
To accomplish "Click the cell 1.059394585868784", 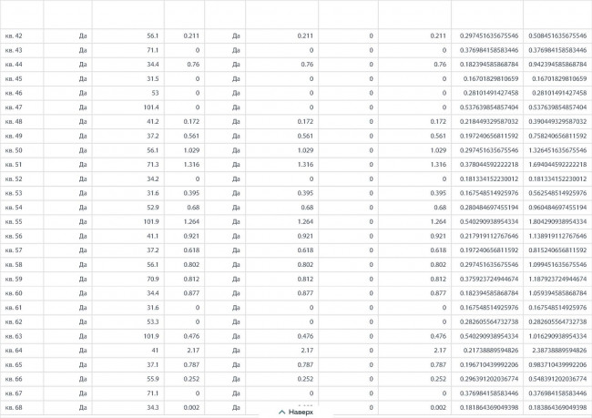I will click(x=557, y=293).
